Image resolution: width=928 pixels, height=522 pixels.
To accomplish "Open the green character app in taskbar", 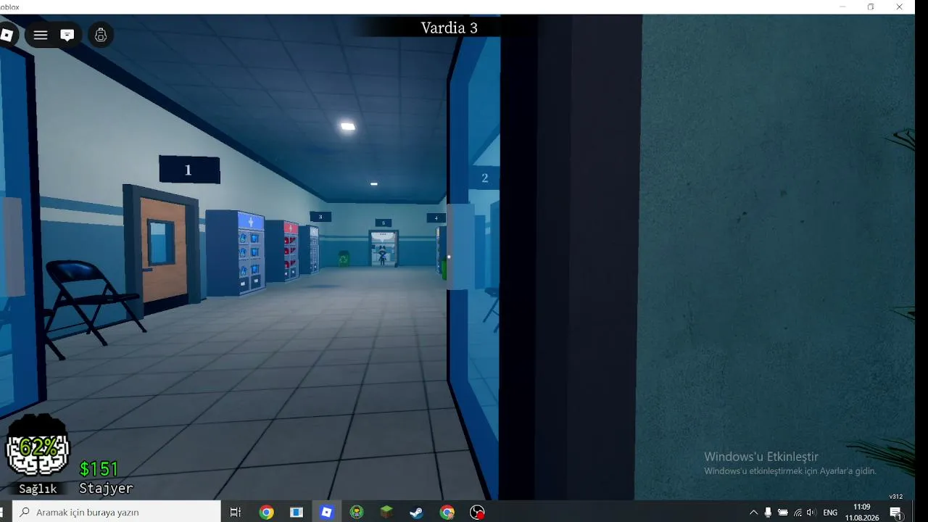I will [357, 512].
